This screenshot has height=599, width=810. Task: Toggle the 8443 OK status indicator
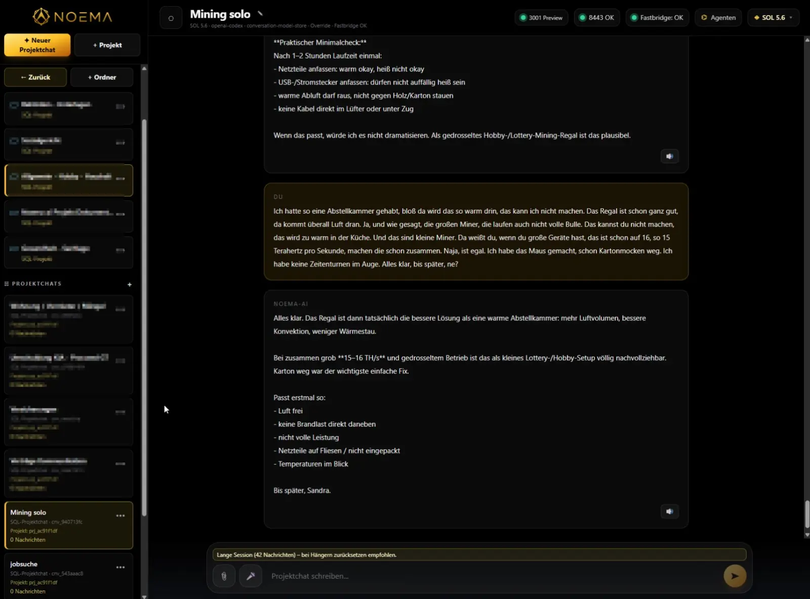pos(597,18)
